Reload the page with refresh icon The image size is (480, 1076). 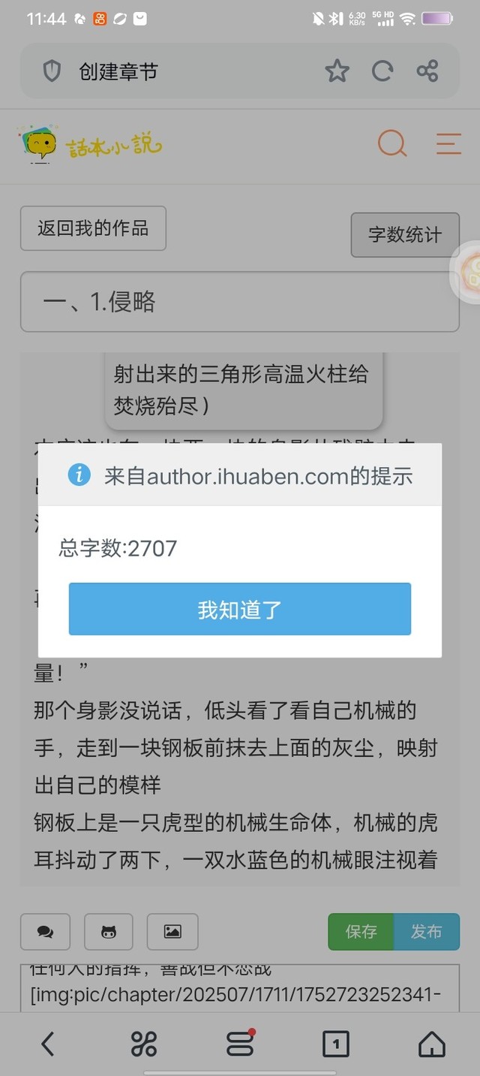pyautogui.click(x=382, y=71)
